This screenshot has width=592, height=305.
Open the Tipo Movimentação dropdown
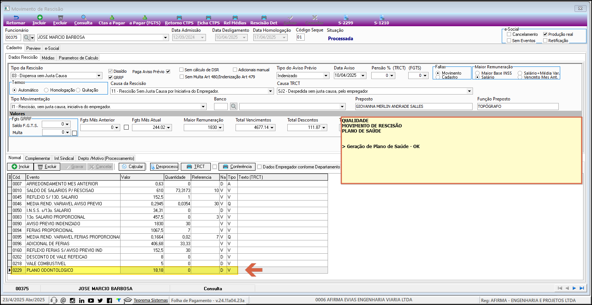click(x=203, y=107)
